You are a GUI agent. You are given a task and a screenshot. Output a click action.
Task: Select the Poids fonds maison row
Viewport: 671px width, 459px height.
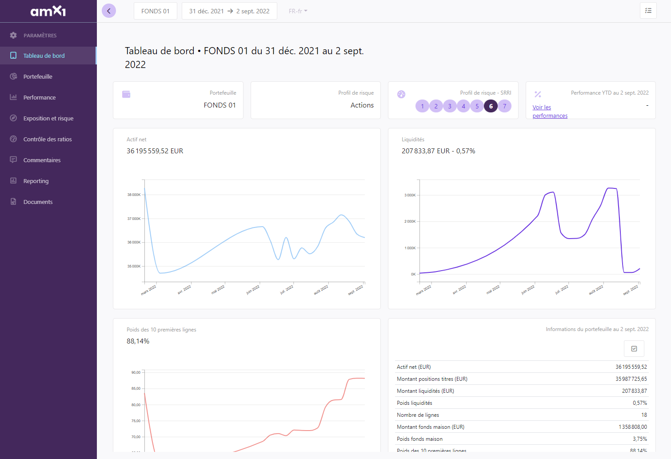click(522, 439)
